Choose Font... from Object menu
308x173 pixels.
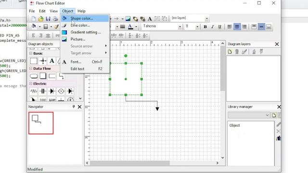85,62
